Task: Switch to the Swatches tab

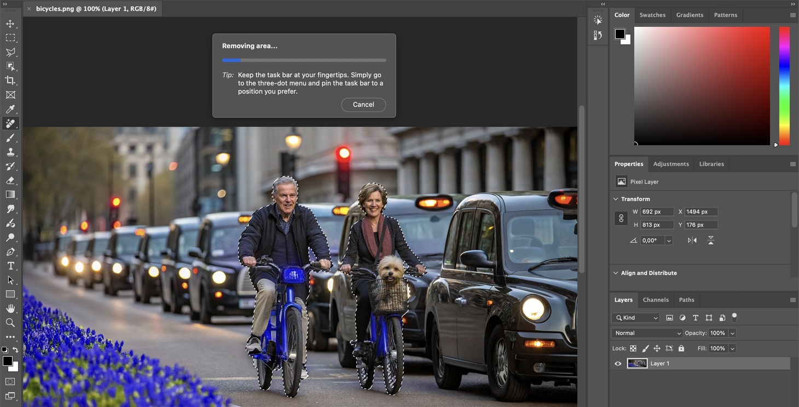Action: coord(652,15)
